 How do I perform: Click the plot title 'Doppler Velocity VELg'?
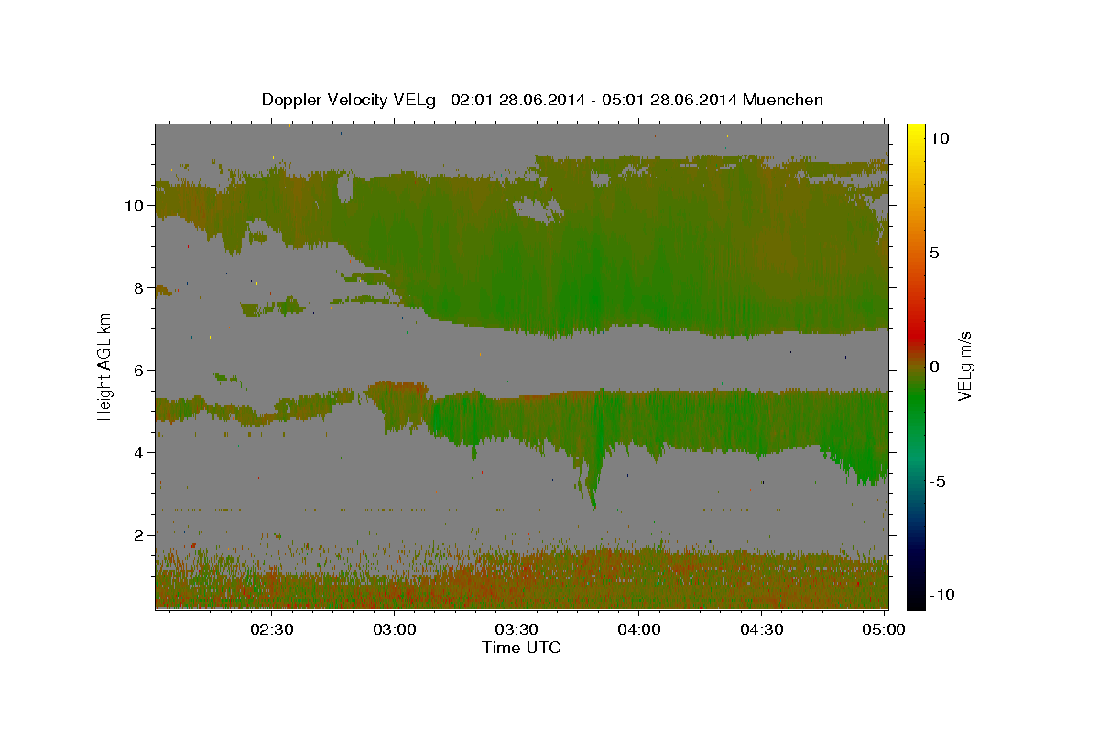pos(351,100)
